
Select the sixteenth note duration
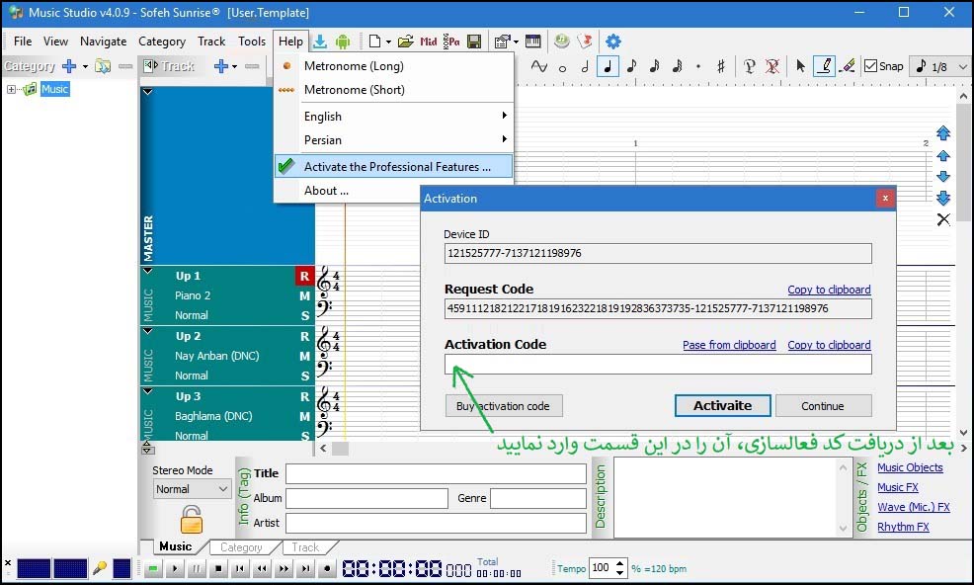pyautogui.click(x=654, y=66)
